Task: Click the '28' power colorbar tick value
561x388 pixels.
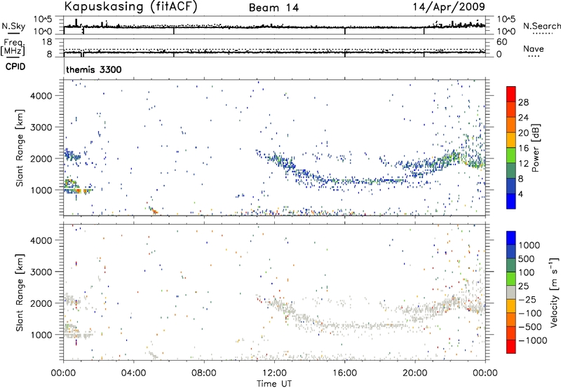Action: (523, 102)
